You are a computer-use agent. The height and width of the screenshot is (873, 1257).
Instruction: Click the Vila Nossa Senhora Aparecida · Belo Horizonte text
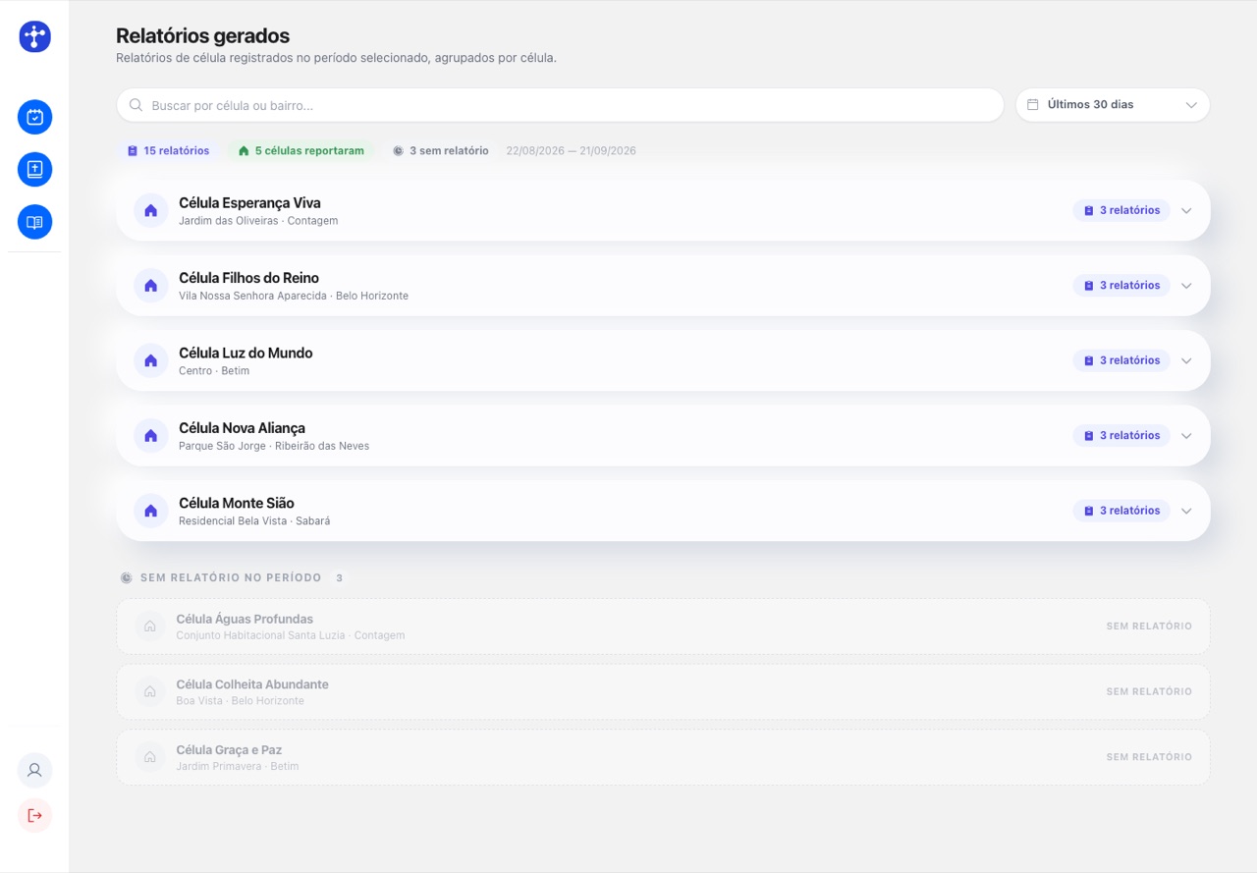(x=294, y=296)
